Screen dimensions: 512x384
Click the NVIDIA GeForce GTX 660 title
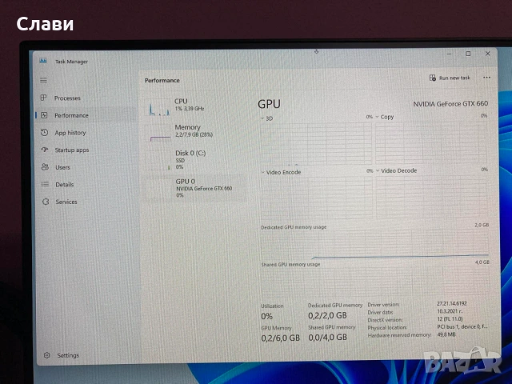point(450,103)
